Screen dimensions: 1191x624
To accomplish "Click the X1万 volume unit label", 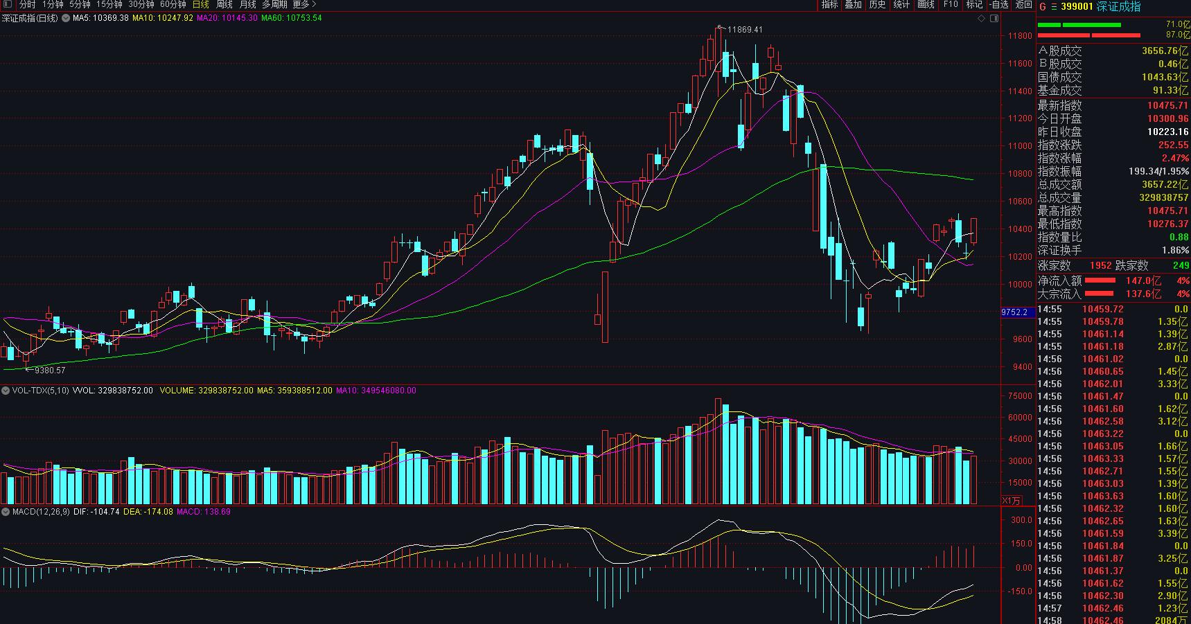I will pyautogui.click(x=1012, y=500).
